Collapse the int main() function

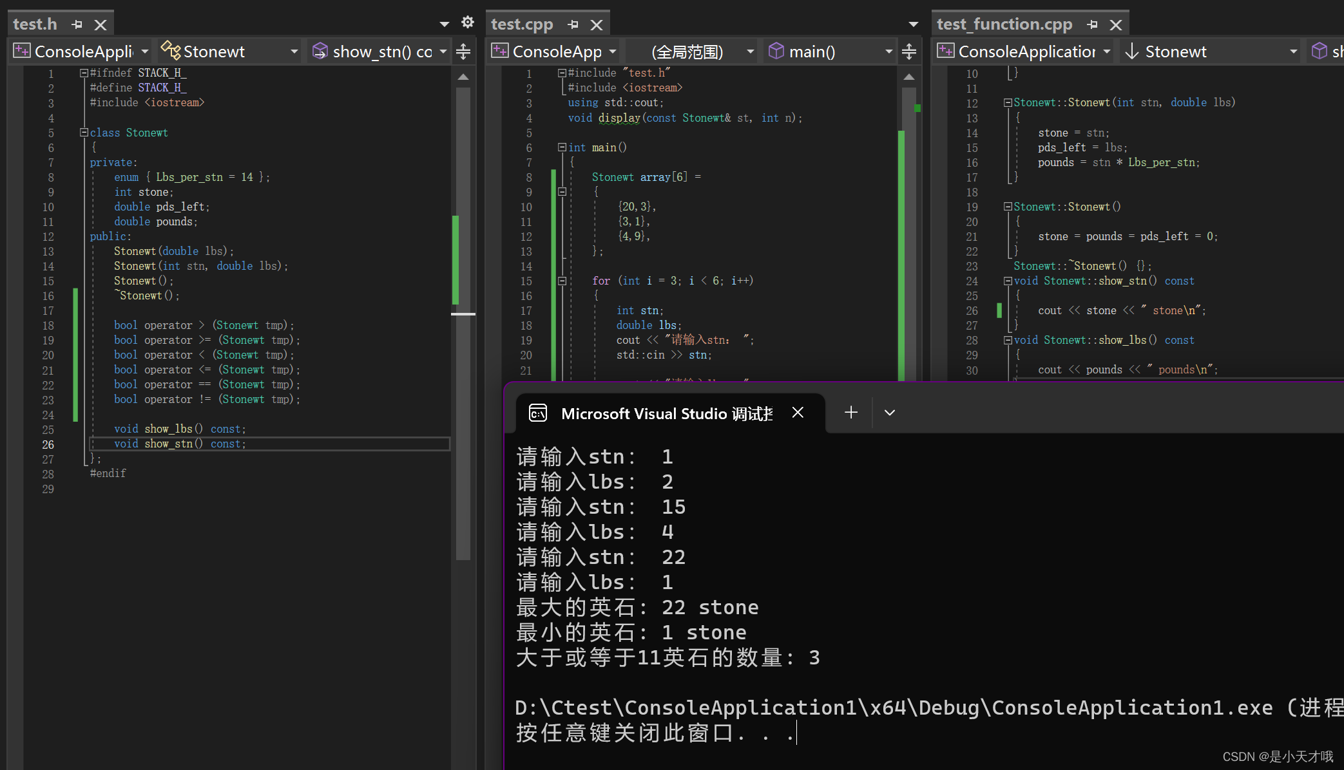[562, 147]
